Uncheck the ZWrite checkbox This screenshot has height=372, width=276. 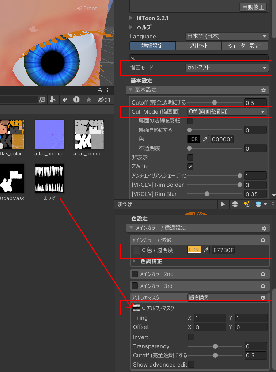pyautogui.click(x=190, y=167)
